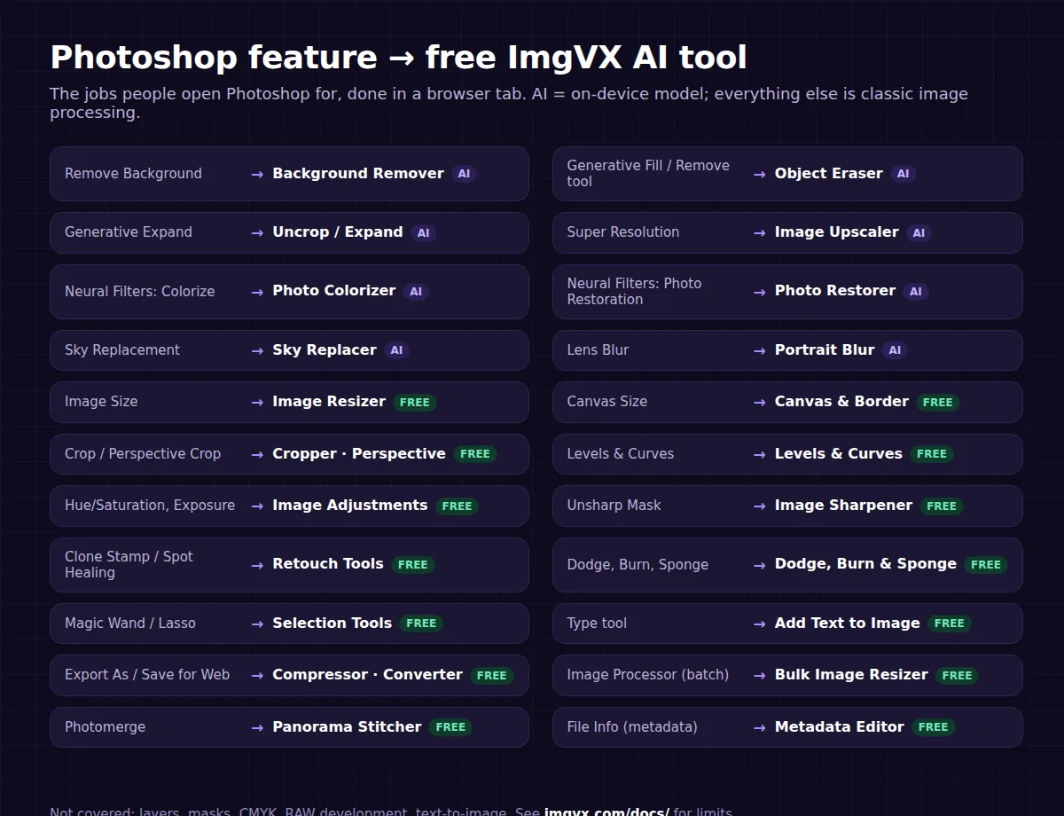Open the Selection Tools link

coord(332,624)
